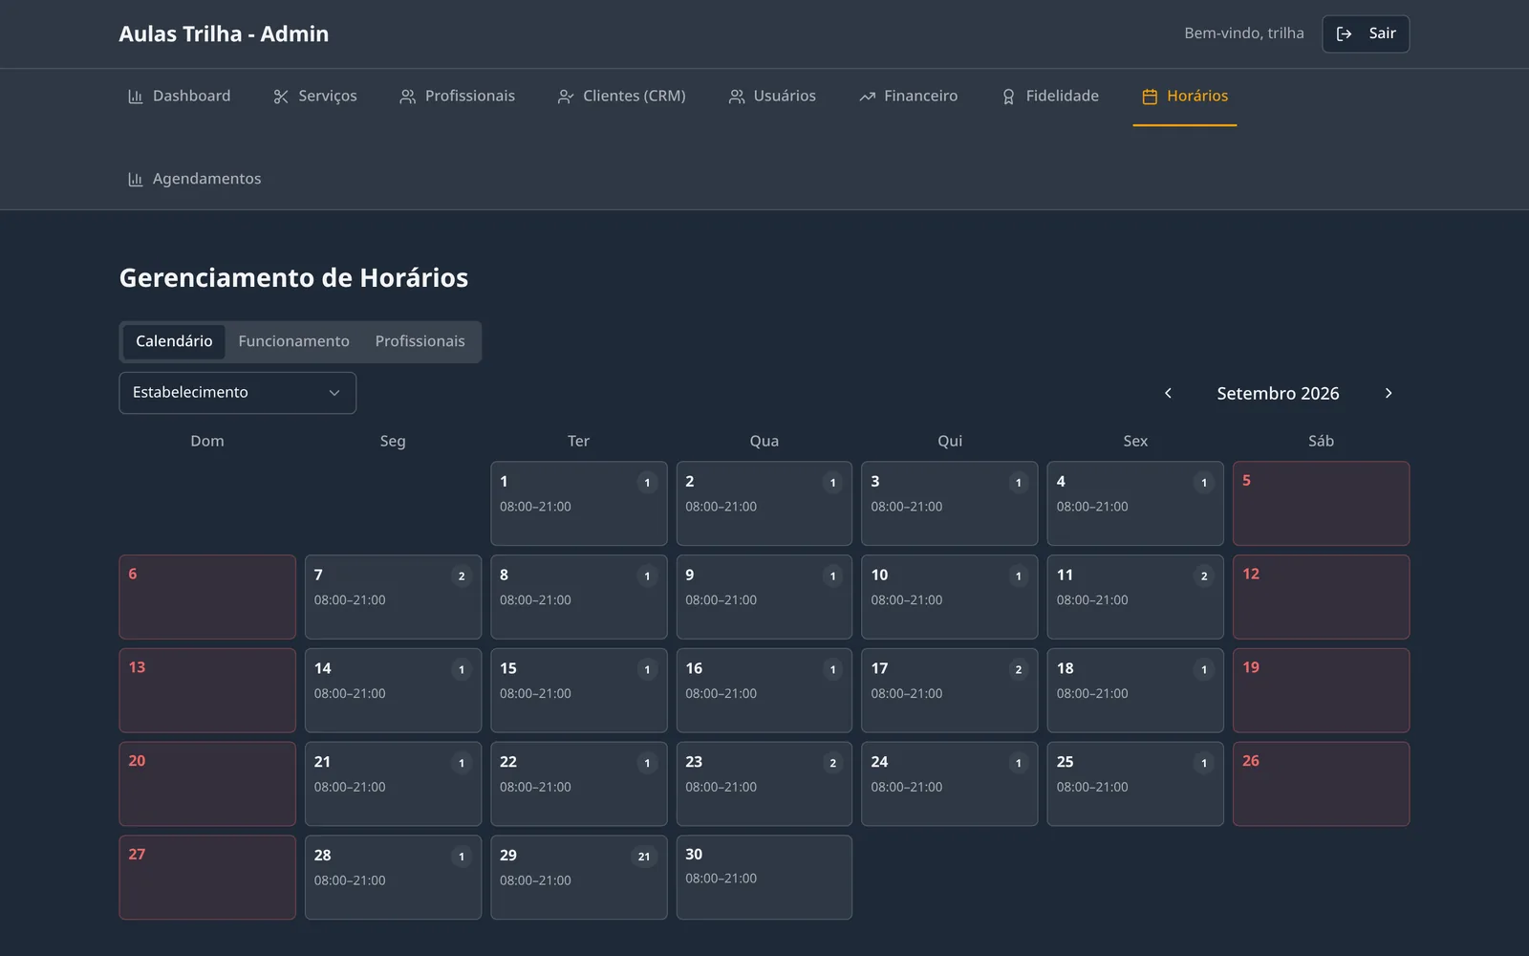Open day 23 calendar cell
This screenshot has width=1529, height=956.
click(x=764, y=784)
